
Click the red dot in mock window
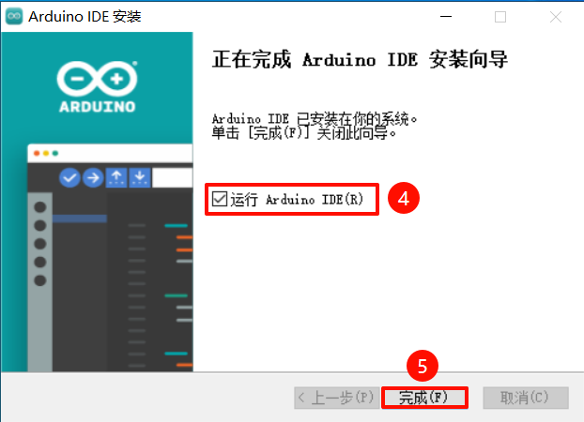(37, 153)
